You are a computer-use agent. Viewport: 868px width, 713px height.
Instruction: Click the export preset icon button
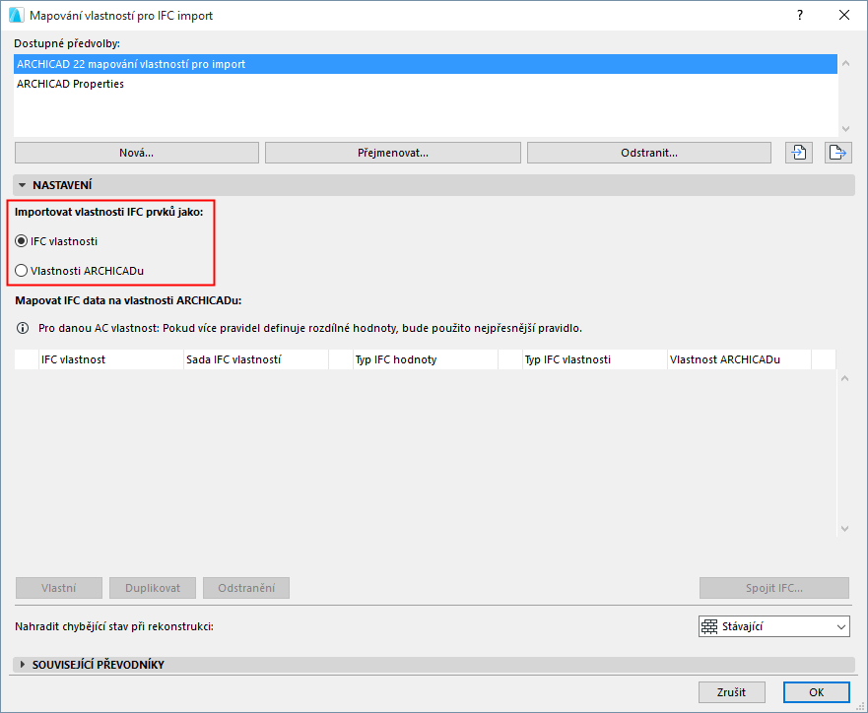pyautogui.click(x=837, y=153)
